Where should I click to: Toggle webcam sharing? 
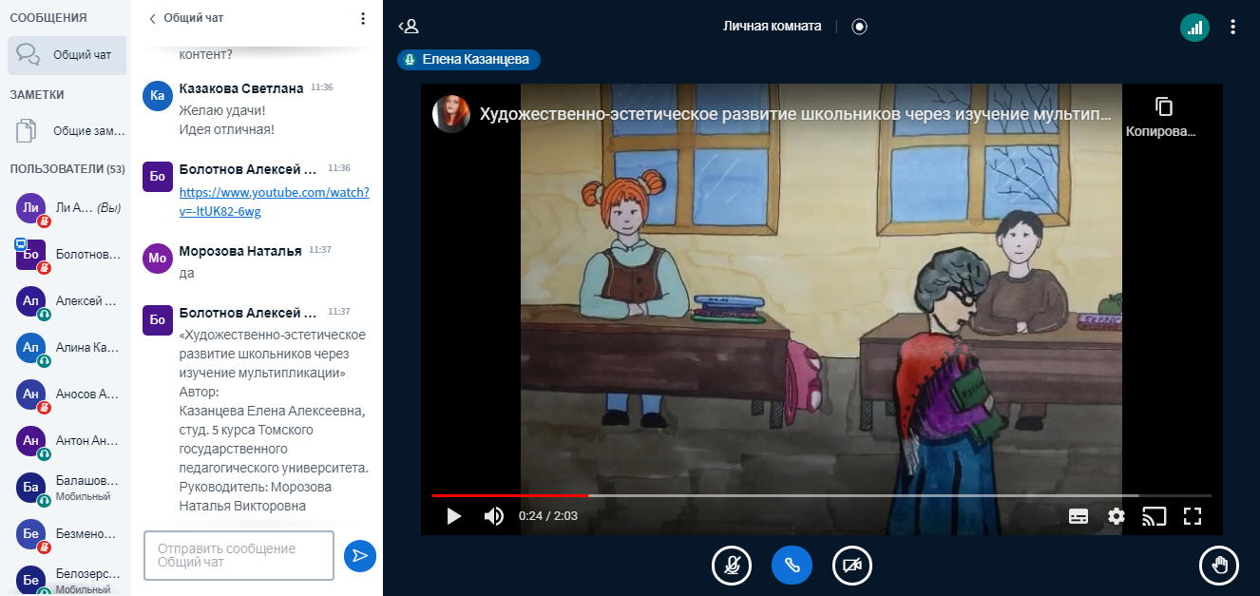tap(852, 566)
